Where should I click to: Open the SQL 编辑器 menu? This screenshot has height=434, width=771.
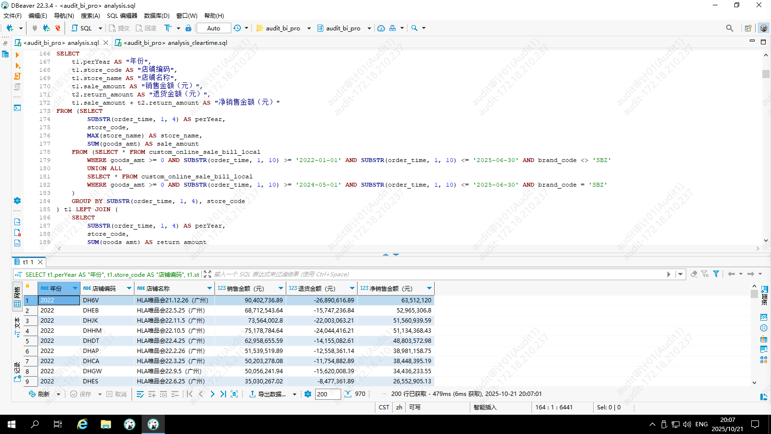point(122,15)
